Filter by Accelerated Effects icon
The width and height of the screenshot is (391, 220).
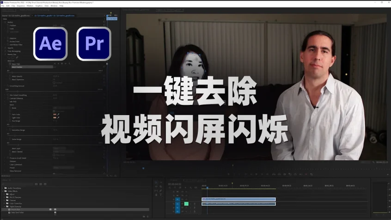pos(37,184)
